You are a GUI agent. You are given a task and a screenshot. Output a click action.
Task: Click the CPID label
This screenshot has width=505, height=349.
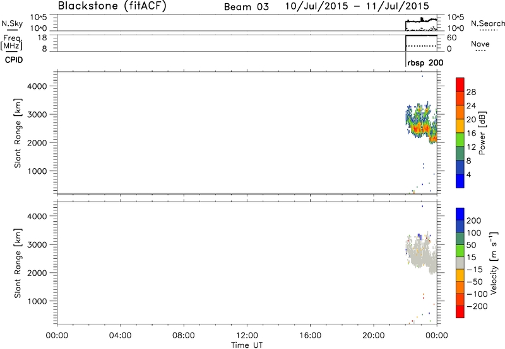pyautogui.click(x=14, y=60)
